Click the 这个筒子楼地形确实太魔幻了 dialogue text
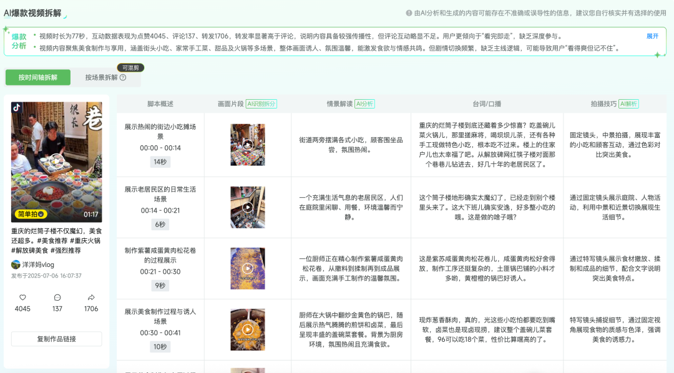The width and height of the screenshot is (674, 373). pyautogui.click(x=487, y=207)
